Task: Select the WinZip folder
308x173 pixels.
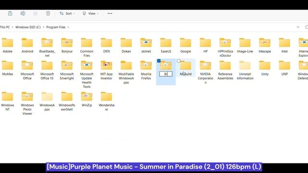Action: [87, 99]
